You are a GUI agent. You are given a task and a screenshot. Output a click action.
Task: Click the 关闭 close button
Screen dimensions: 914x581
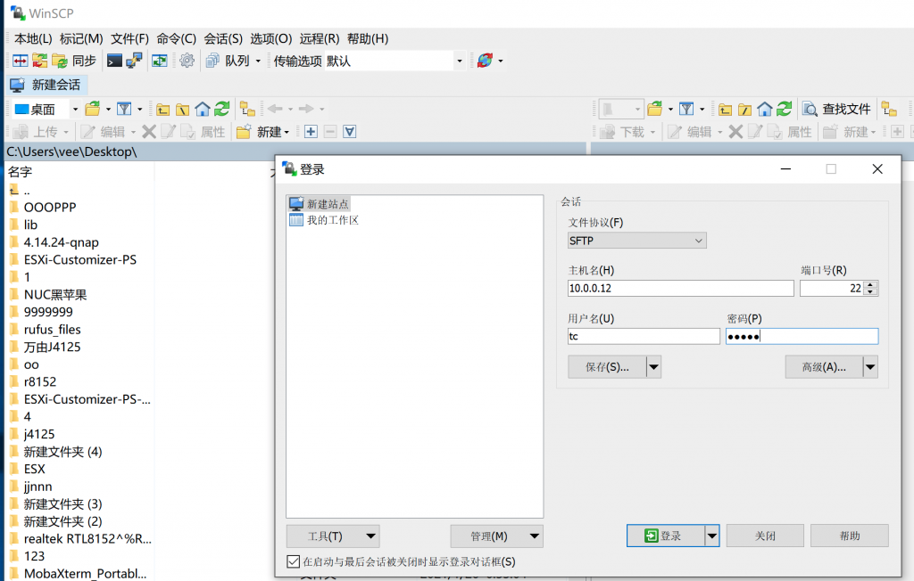point(765,536)
